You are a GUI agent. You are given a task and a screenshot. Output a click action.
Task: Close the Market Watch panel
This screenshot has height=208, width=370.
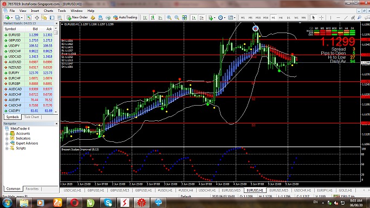click(56, 24)
